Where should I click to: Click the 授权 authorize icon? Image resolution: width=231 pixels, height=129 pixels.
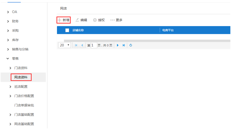click(95, 20)
